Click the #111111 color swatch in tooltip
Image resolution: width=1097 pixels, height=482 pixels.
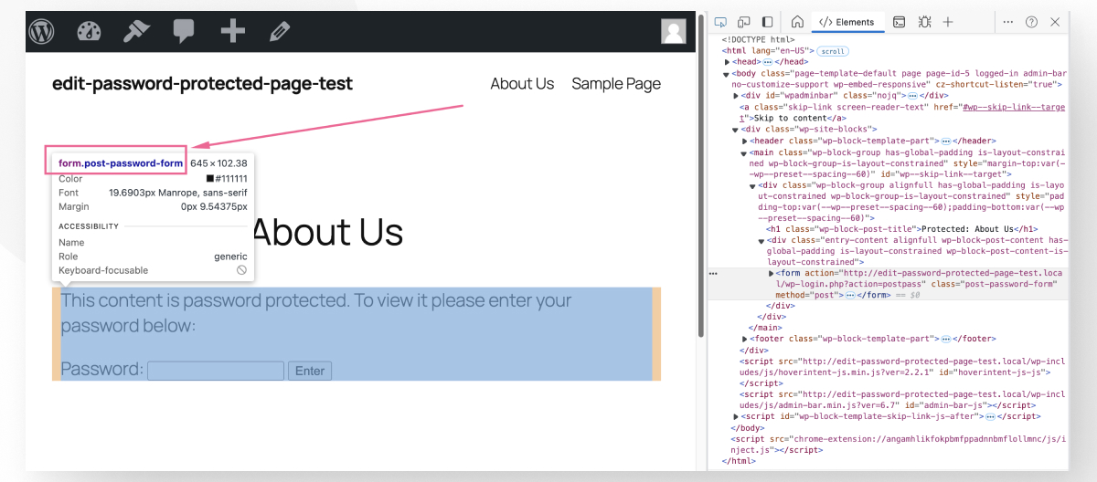(x=210, y=179)
